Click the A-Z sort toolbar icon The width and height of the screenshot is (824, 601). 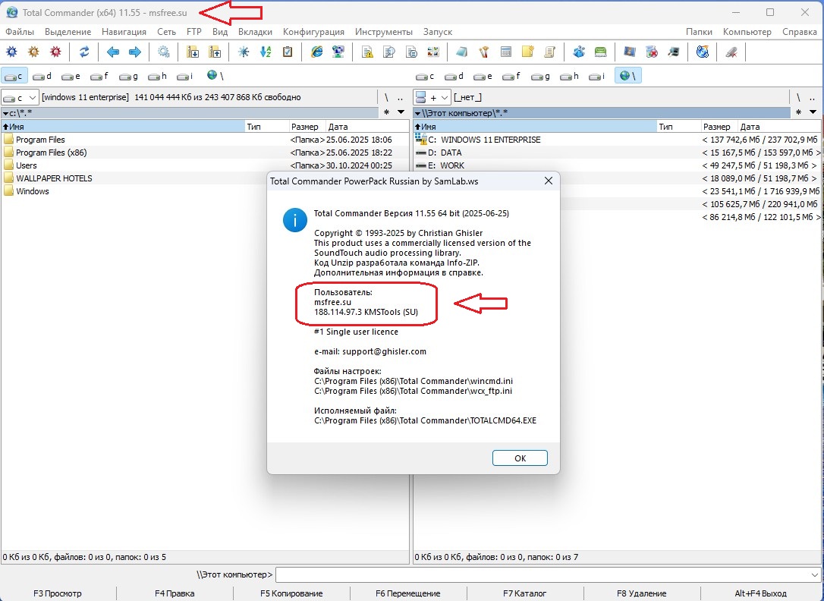click(x=266, y=52)
